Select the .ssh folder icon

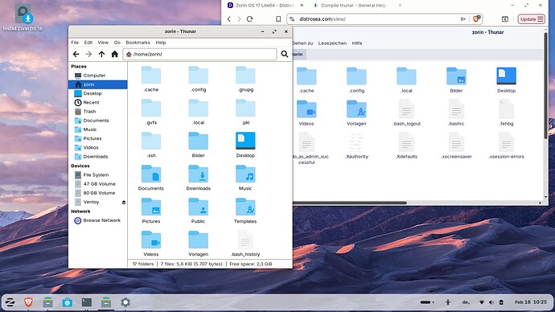click(x=151, y=141)
